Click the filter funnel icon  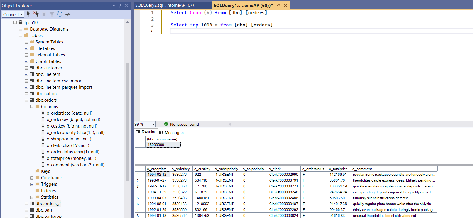pos(52,14)
